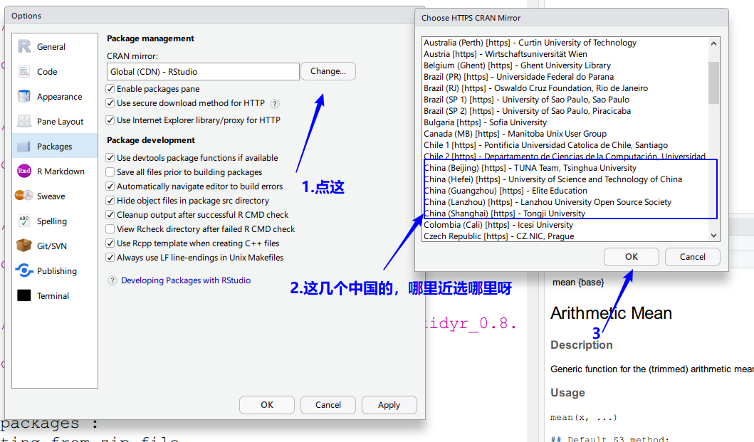Click the Packages section box icon
The width and height of the screenshot is (754, 442).
click(24, 146)
